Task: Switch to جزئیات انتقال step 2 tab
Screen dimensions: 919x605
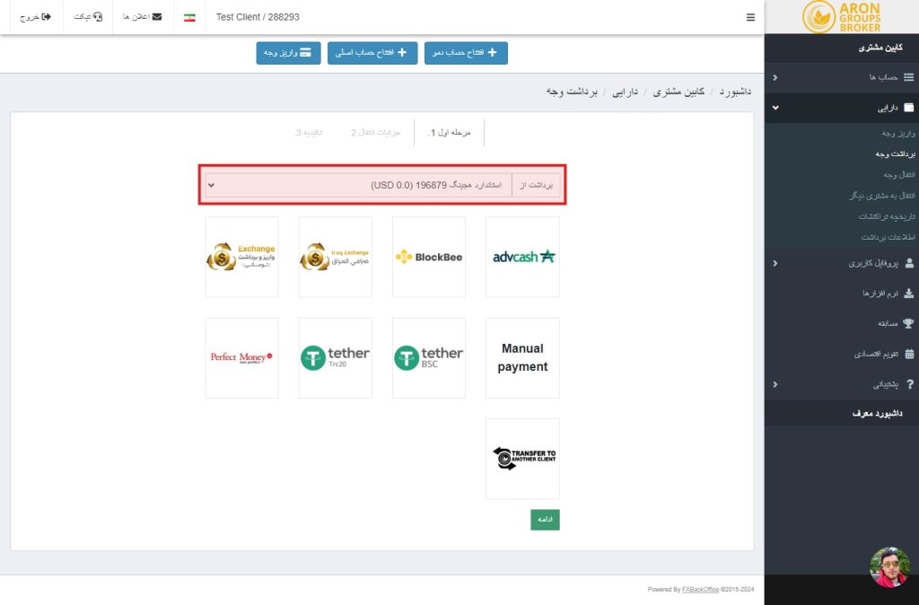Action: [x=375, y=133]
